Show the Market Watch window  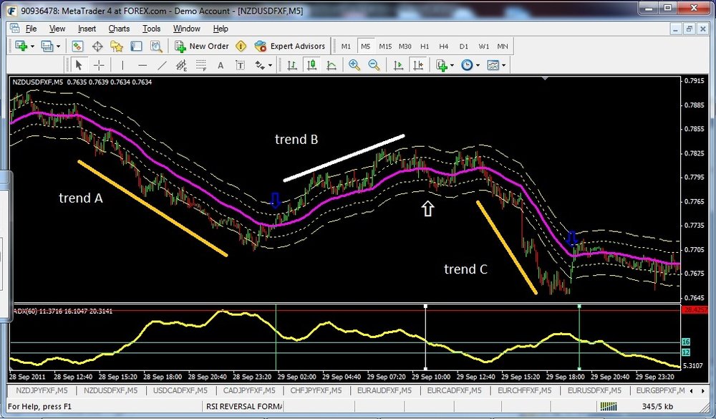(x=77, y=46)
